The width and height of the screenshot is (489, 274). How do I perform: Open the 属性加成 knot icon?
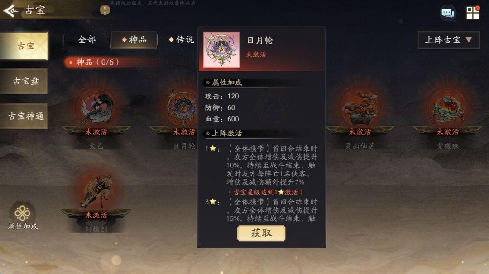(x=23, y=214)
